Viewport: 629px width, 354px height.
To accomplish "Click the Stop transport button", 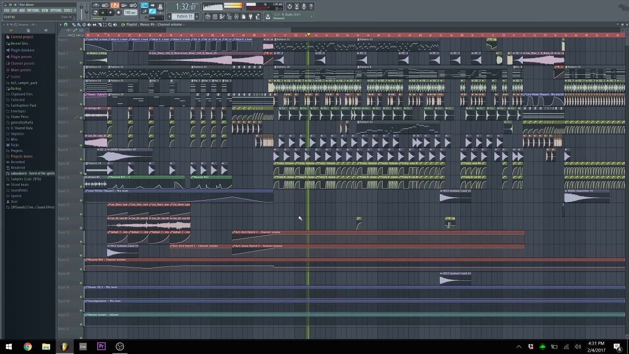I will pos(111,13).
